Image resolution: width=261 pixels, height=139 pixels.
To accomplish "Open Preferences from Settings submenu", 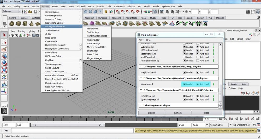I will tap(97, 29).
